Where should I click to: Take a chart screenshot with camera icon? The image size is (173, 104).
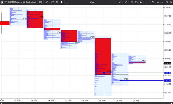coord(132,2)
